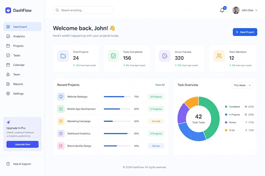Screen dimensions: 265x176
Task: Click the In Progress badge for Mobile App Development
Action: [x=156, y=109]
